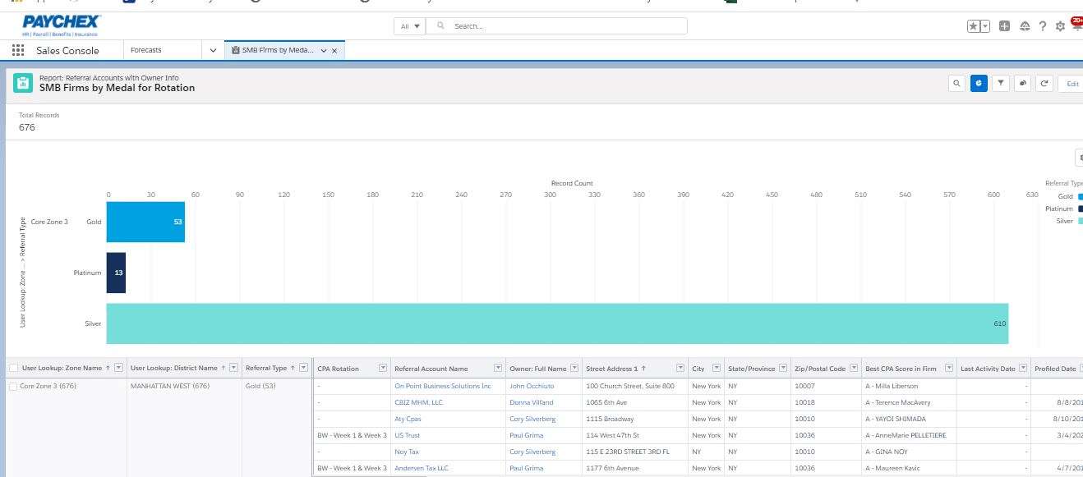Open the Noy Tax account link

(x=407, y=452)
